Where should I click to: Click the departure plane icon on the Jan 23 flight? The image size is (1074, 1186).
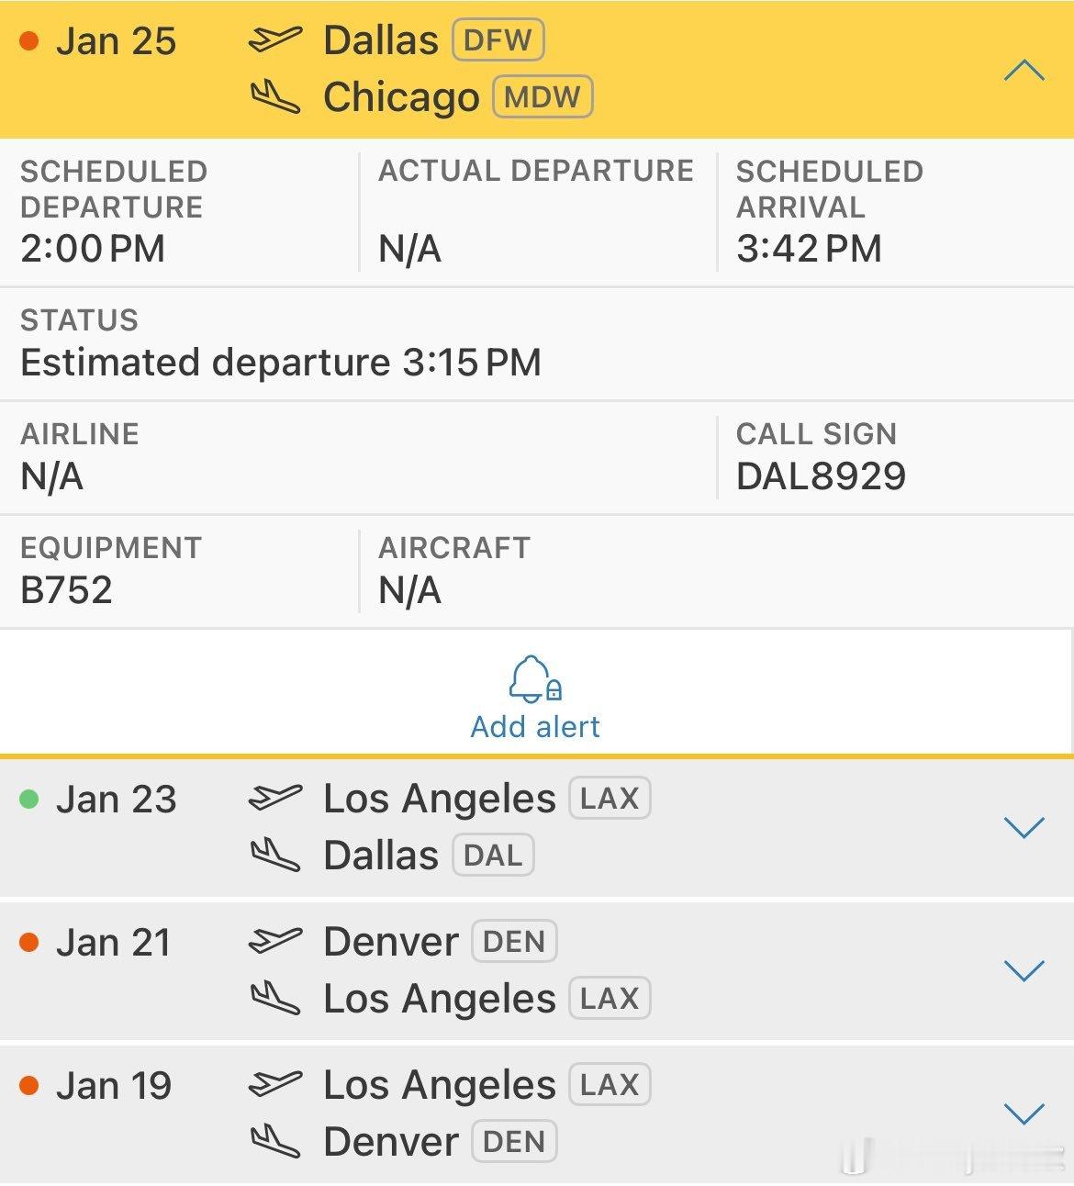click(x=274, y=798)
